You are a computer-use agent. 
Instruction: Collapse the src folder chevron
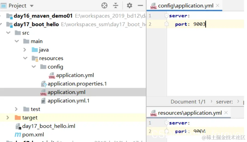tap(8, 33)
